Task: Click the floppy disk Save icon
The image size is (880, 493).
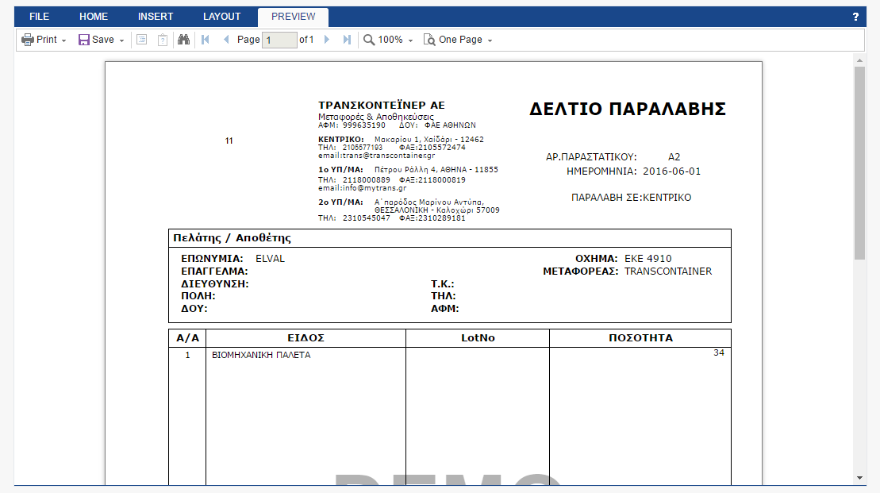Action: point(83,40)
